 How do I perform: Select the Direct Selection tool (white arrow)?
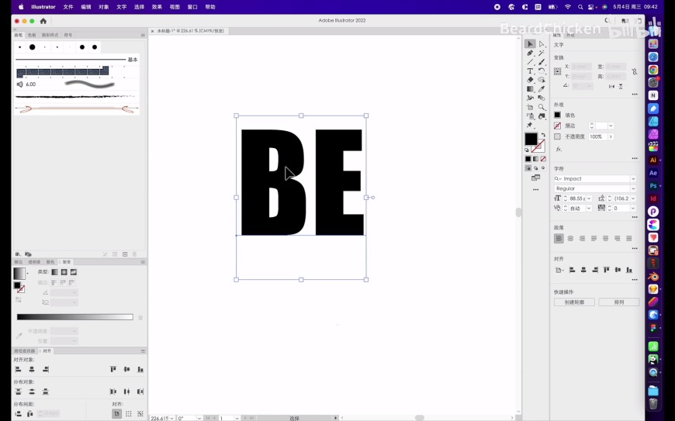click(x=542, y=44)
